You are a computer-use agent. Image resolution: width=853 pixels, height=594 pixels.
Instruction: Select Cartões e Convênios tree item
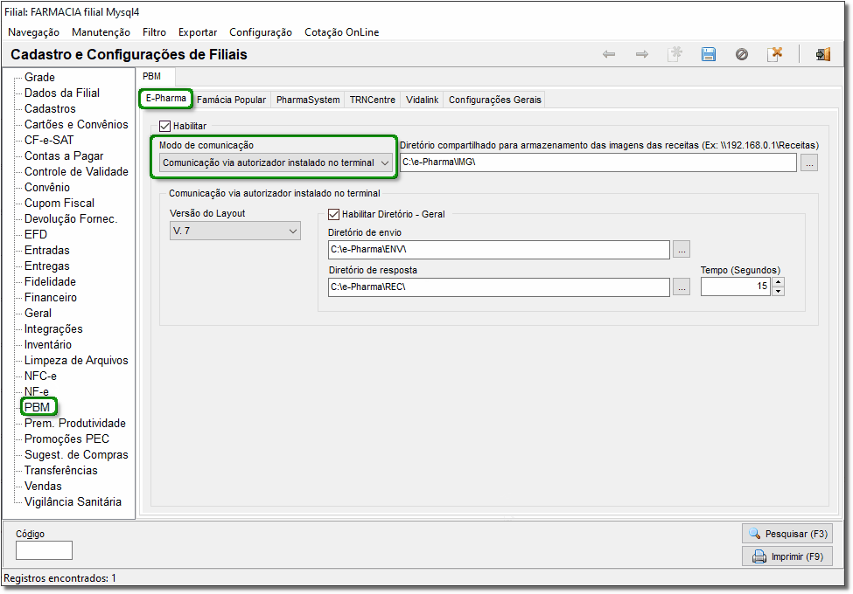tap(76, 124)
